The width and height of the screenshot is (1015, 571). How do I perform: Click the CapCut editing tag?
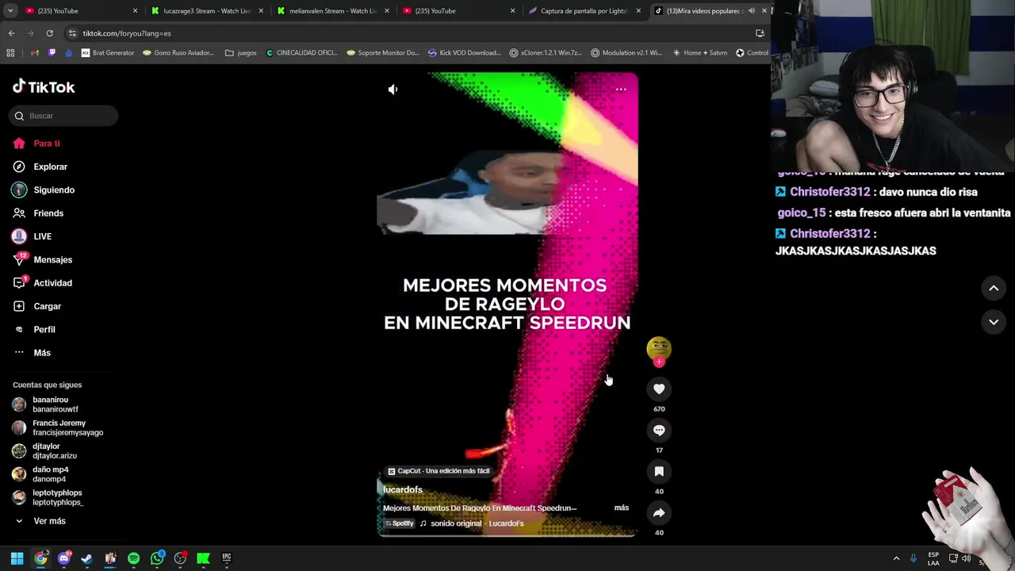[439, 471]
